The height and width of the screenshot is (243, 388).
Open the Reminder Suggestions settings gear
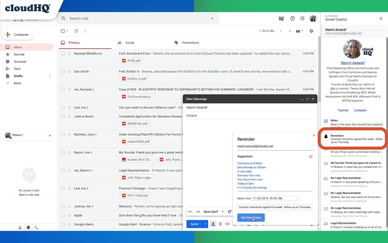coord(311,156)
